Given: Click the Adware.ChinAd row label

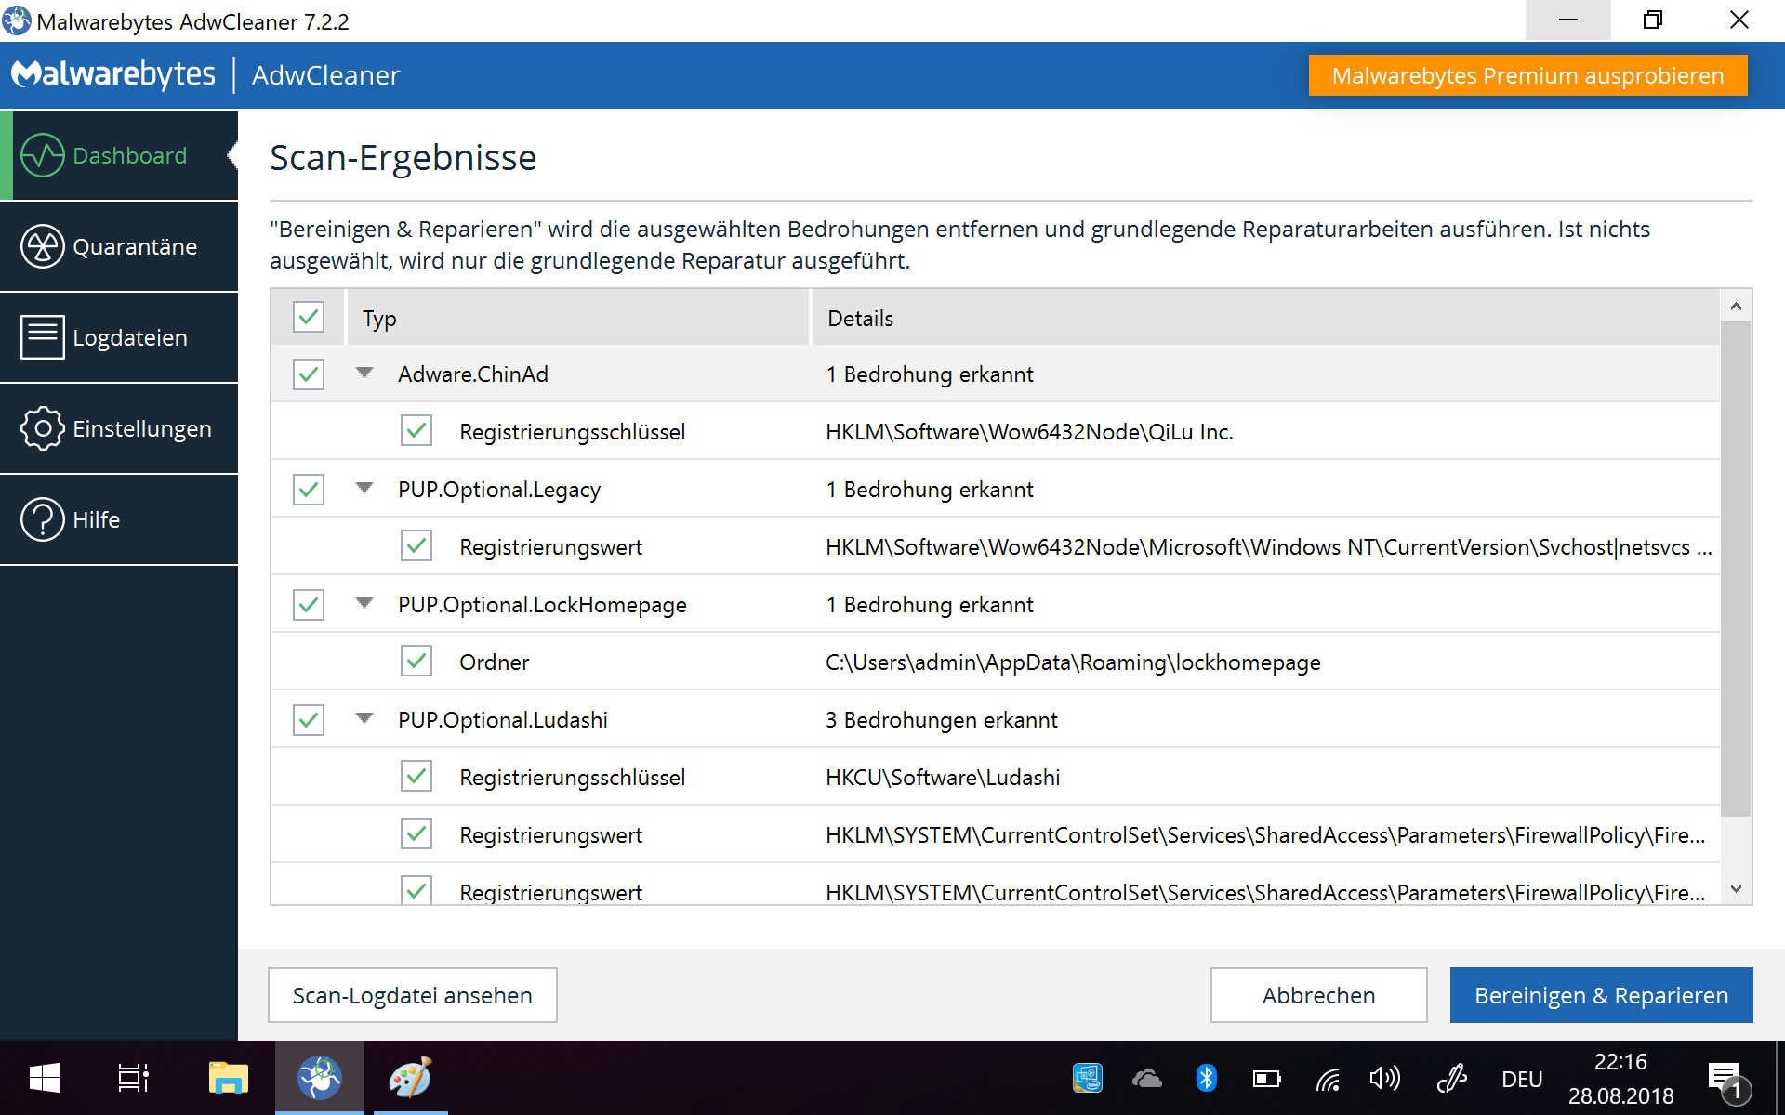Looking at the screenshot, I should click(473, 374).
